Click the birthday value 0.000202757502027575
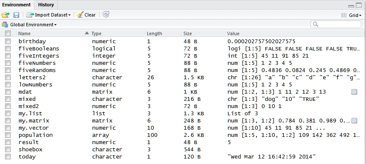Screen dimensions: 366x164 [x=262, y=42]
